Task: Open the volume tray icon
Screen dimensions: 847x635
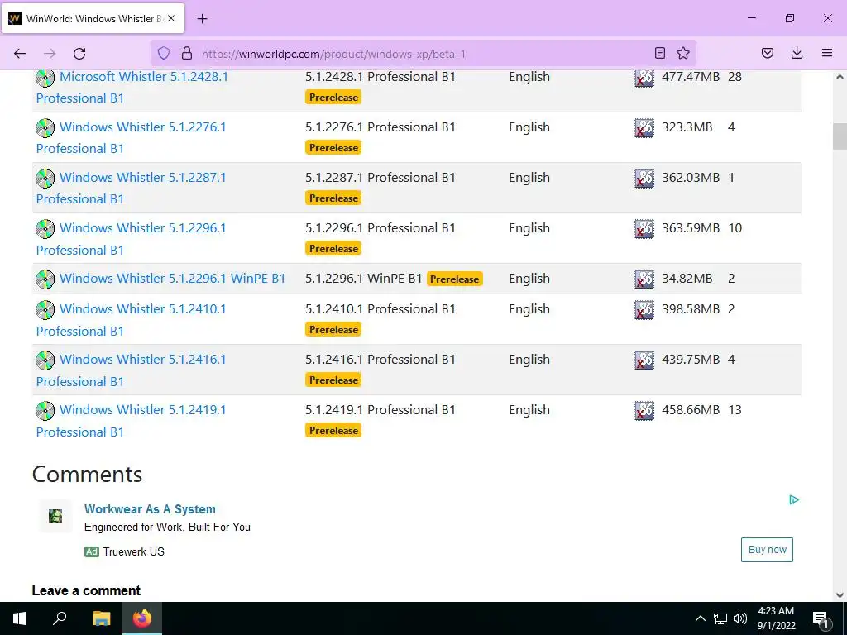Action: [x=740, y=618]
